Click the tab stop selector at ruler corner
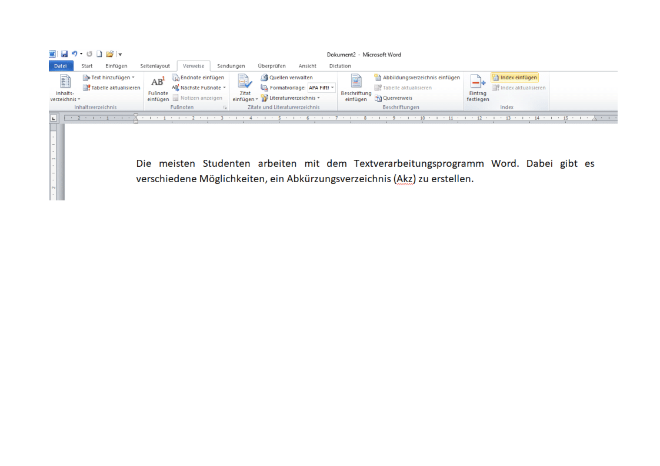The image size is (660, 466). (x=54, y=119)
